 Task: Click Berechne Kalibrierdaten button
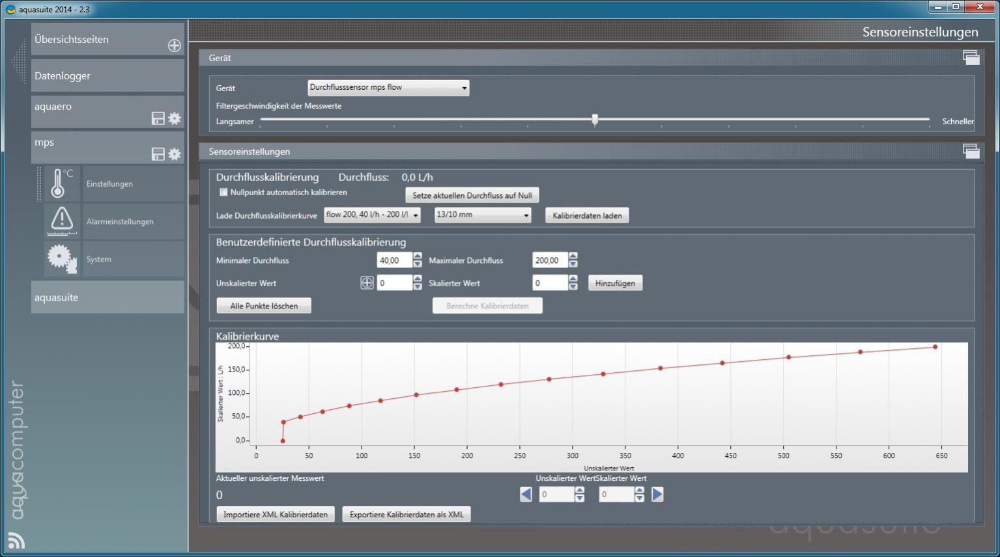click(x=487, y=306)
